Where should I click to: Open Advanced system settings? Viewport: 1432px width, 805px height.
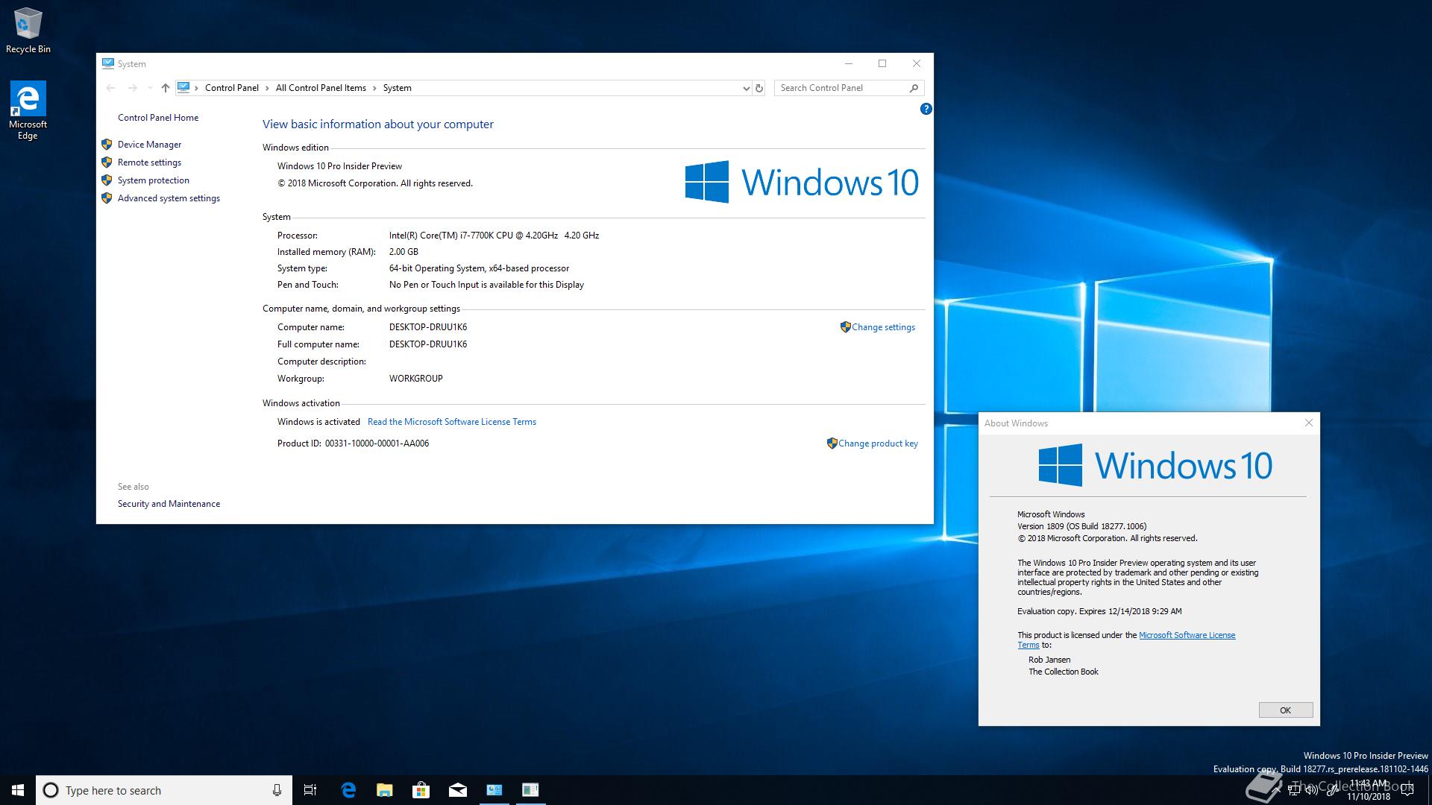click(x=169, y=198)
